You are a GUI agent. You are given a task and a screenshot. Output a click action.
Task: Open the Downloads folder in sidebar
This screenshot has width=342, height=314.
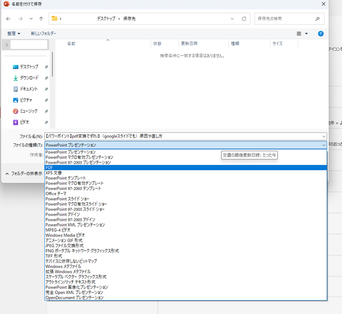click(x=29, y=78)
